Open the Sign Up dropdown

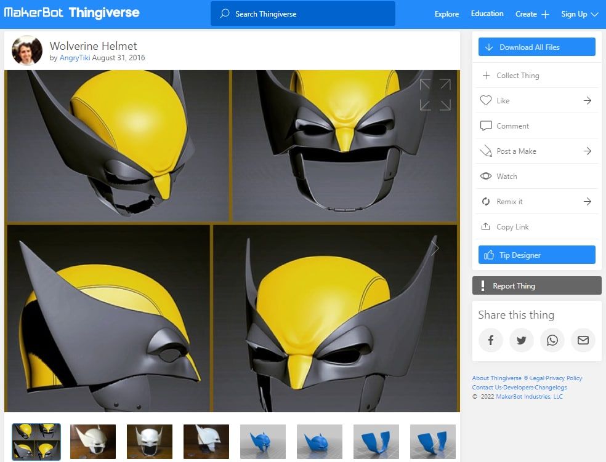point(578,13)
